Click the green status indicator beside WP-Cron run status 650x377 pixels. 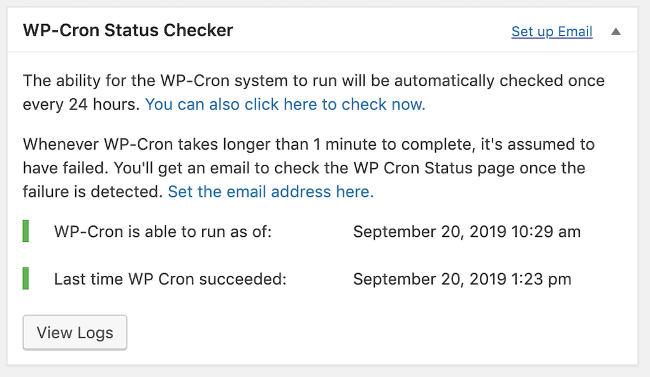25,231
